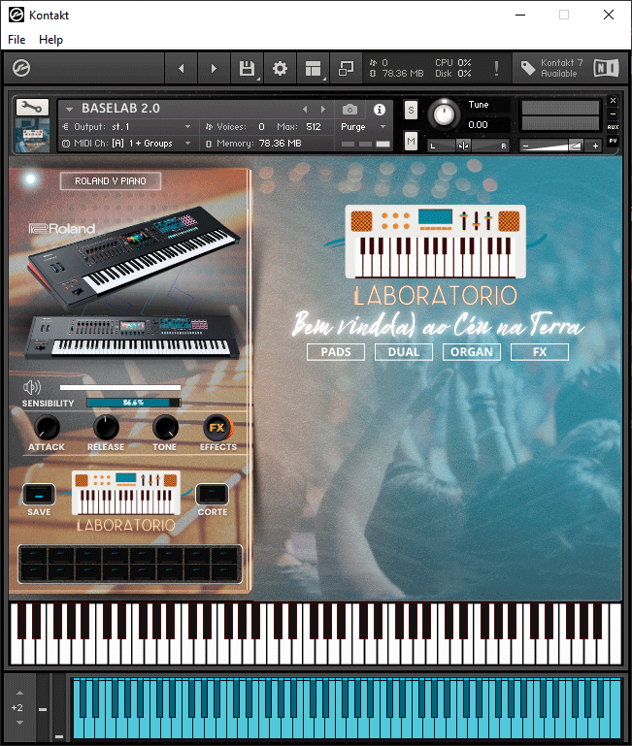This screenshot has width=632, height=746.
Task: Click the ATTACK knob
Action: pos(47,427)
